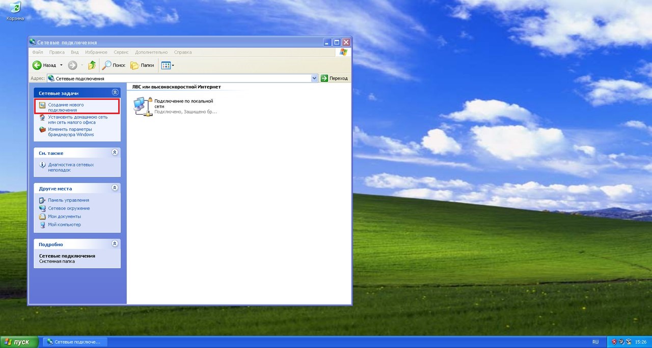Click the Подключение по локальной сети label

tap(183, 103)
